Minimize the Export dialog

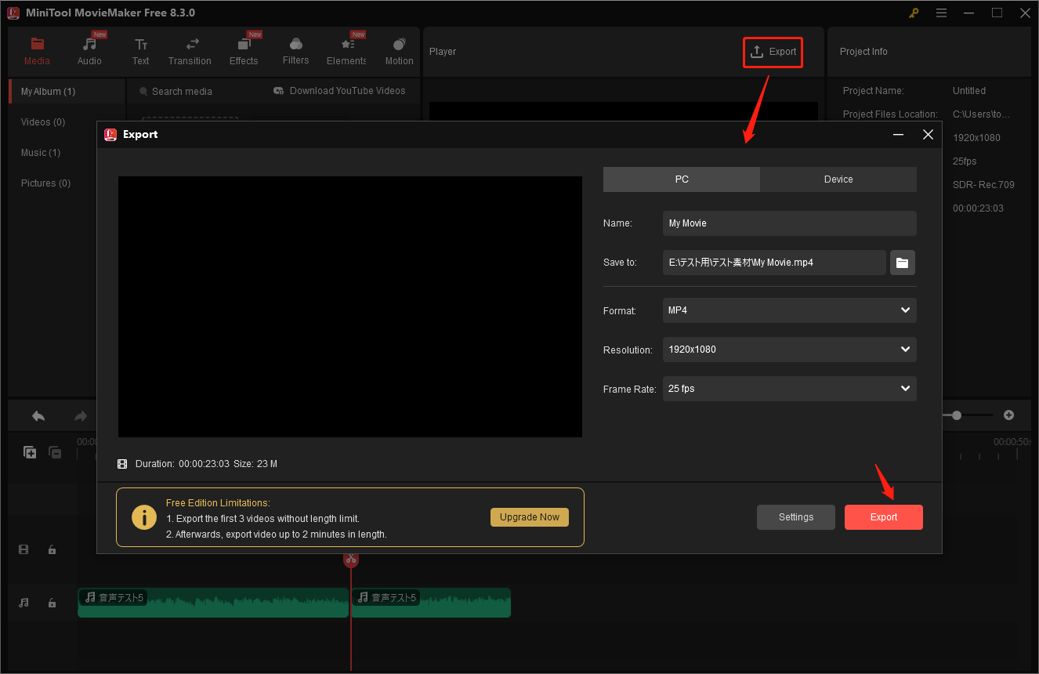[x=899, y=135]
